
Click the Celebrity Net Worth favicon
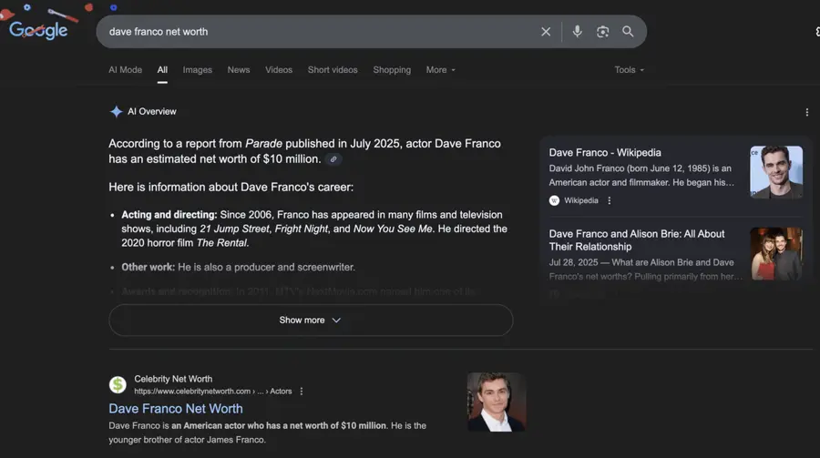click(x=118, y=385)
